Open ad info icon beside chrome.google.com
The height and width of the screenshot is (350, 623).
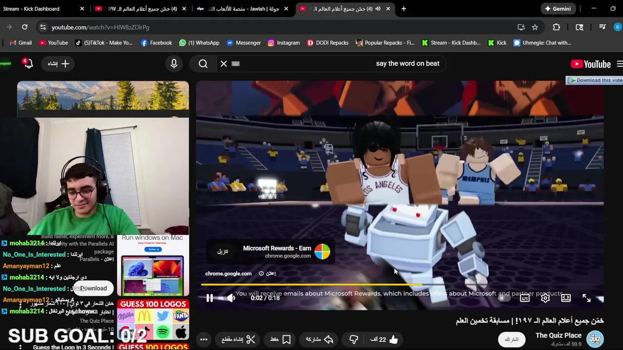coord(261,274)
